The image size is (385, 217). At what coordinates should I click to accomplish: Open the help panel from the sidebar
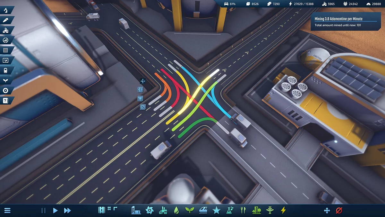coord(5,101)
